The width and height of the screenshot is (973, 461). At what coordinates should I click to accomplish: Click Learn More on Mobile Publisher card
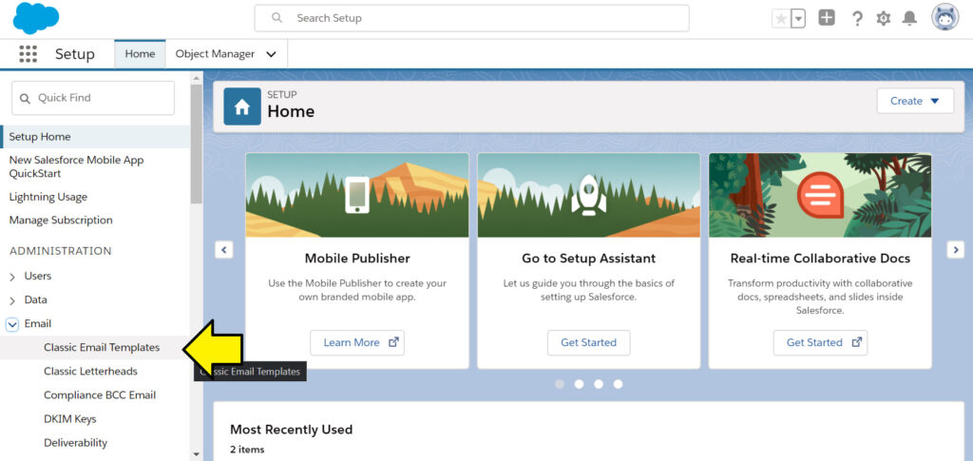[x=357, y=342]
